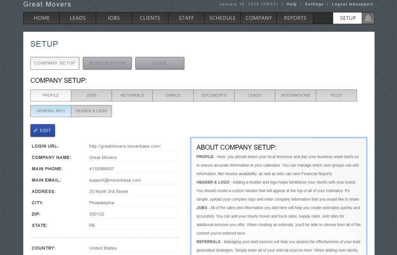Click the blue Edit button
This screenshot has width=397, height=255.
[x=43, y=130]
